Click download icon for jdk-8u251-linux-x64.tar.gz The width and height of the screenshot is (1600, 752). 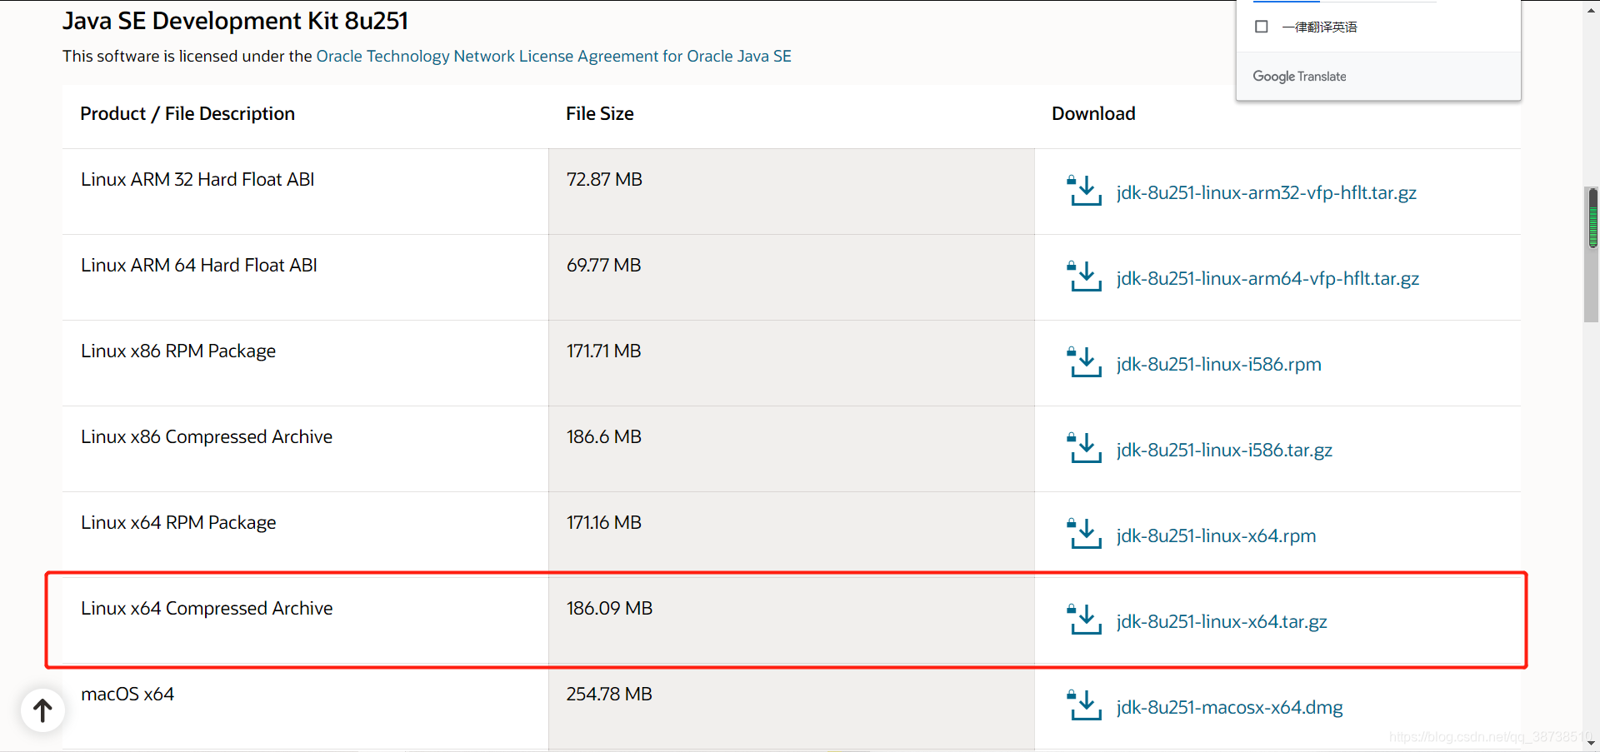1084,620
